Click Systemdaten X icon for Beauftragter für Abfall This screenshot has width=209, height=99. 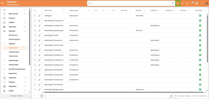coord(200,35)
